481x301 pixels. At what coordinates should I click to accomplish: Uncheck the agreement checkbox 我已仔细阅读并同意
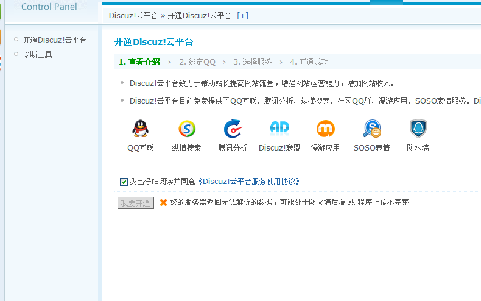pyautogui.click(x=124, y=182)
